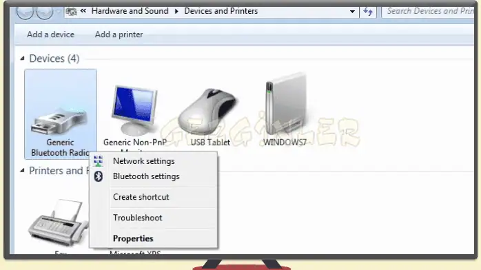Choose Troubleshoot from the context menu
481x270 pixels.
(154, 218)
